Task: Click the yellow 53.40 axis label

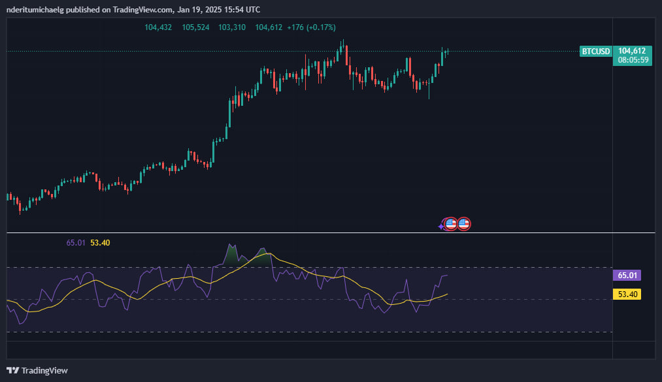Action: [x=626, y=294]
